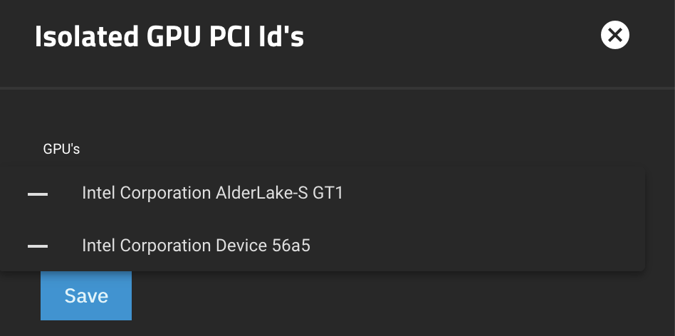Click the blue Save button
Viewport: 675px width, 336px height.
pyautogui.click(x=86, y=295)
